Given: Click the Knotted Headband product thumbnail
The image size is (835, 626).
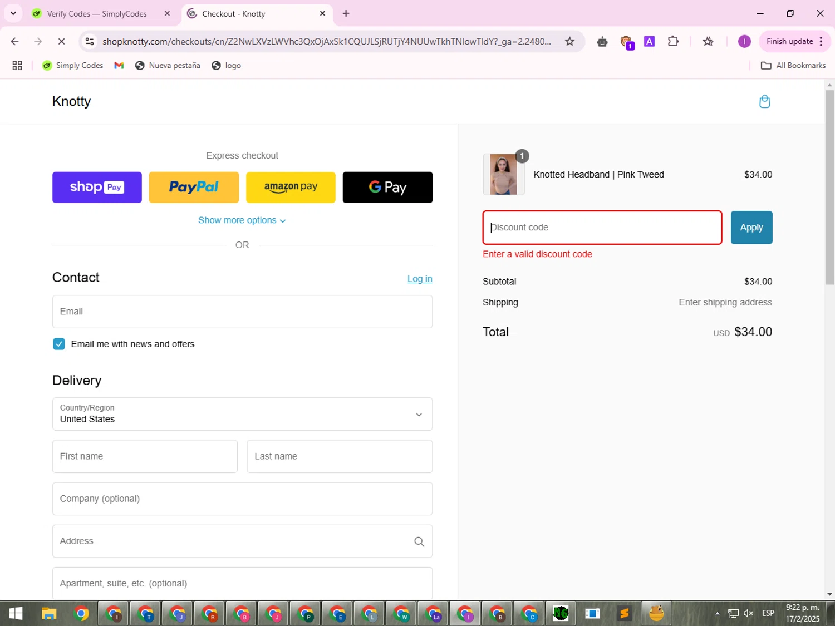Looking at the screenshot, I should [504, 174].
